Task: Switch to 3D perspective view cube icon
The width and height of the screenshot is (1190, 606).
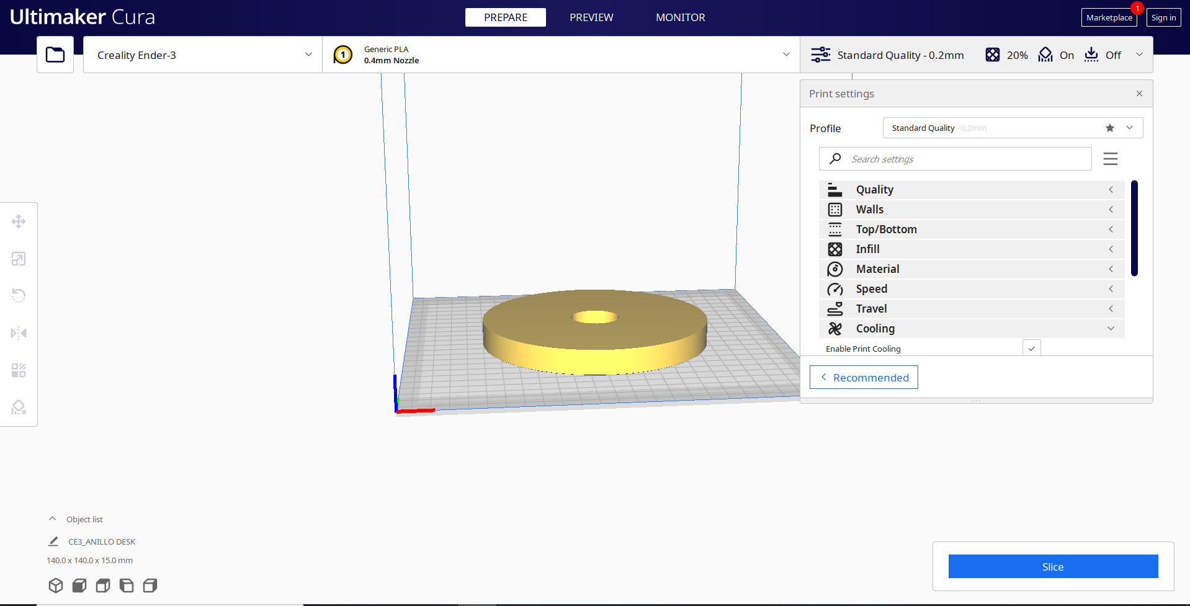Action: point(56,586)
